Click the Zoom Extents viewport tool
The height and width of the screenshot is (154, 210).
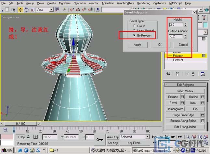[x=200, y=137]
